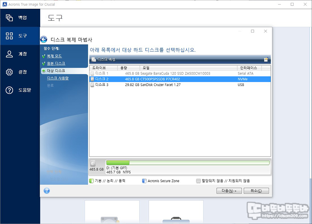This screenshot has width=312, height=224.
Task: Click the 465.7 GB NTFS partition text
Action: (x=119, y=172)
